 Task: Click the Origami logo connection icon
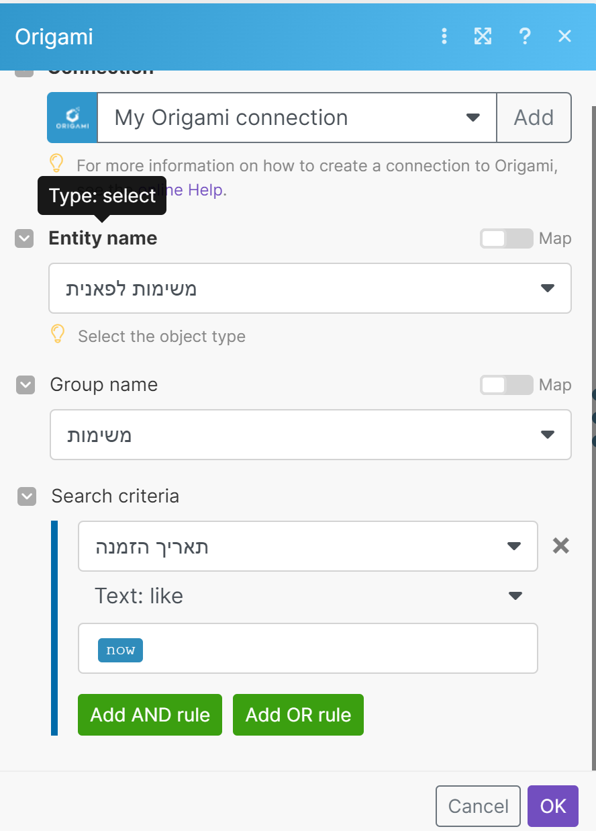tap(72, 118)
